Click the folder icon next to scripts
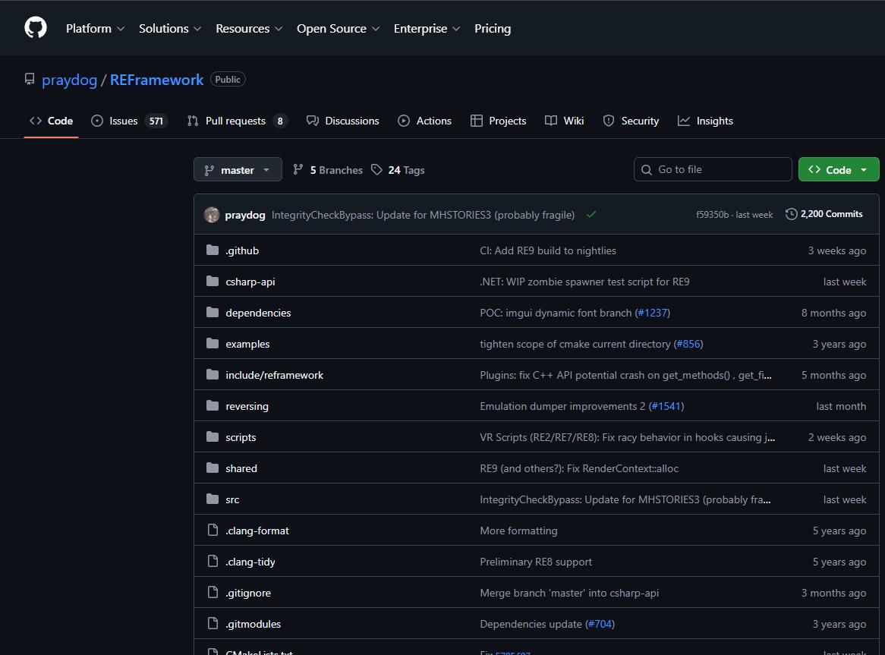Viewport: 885px width, 655px height. pos(213,437)
